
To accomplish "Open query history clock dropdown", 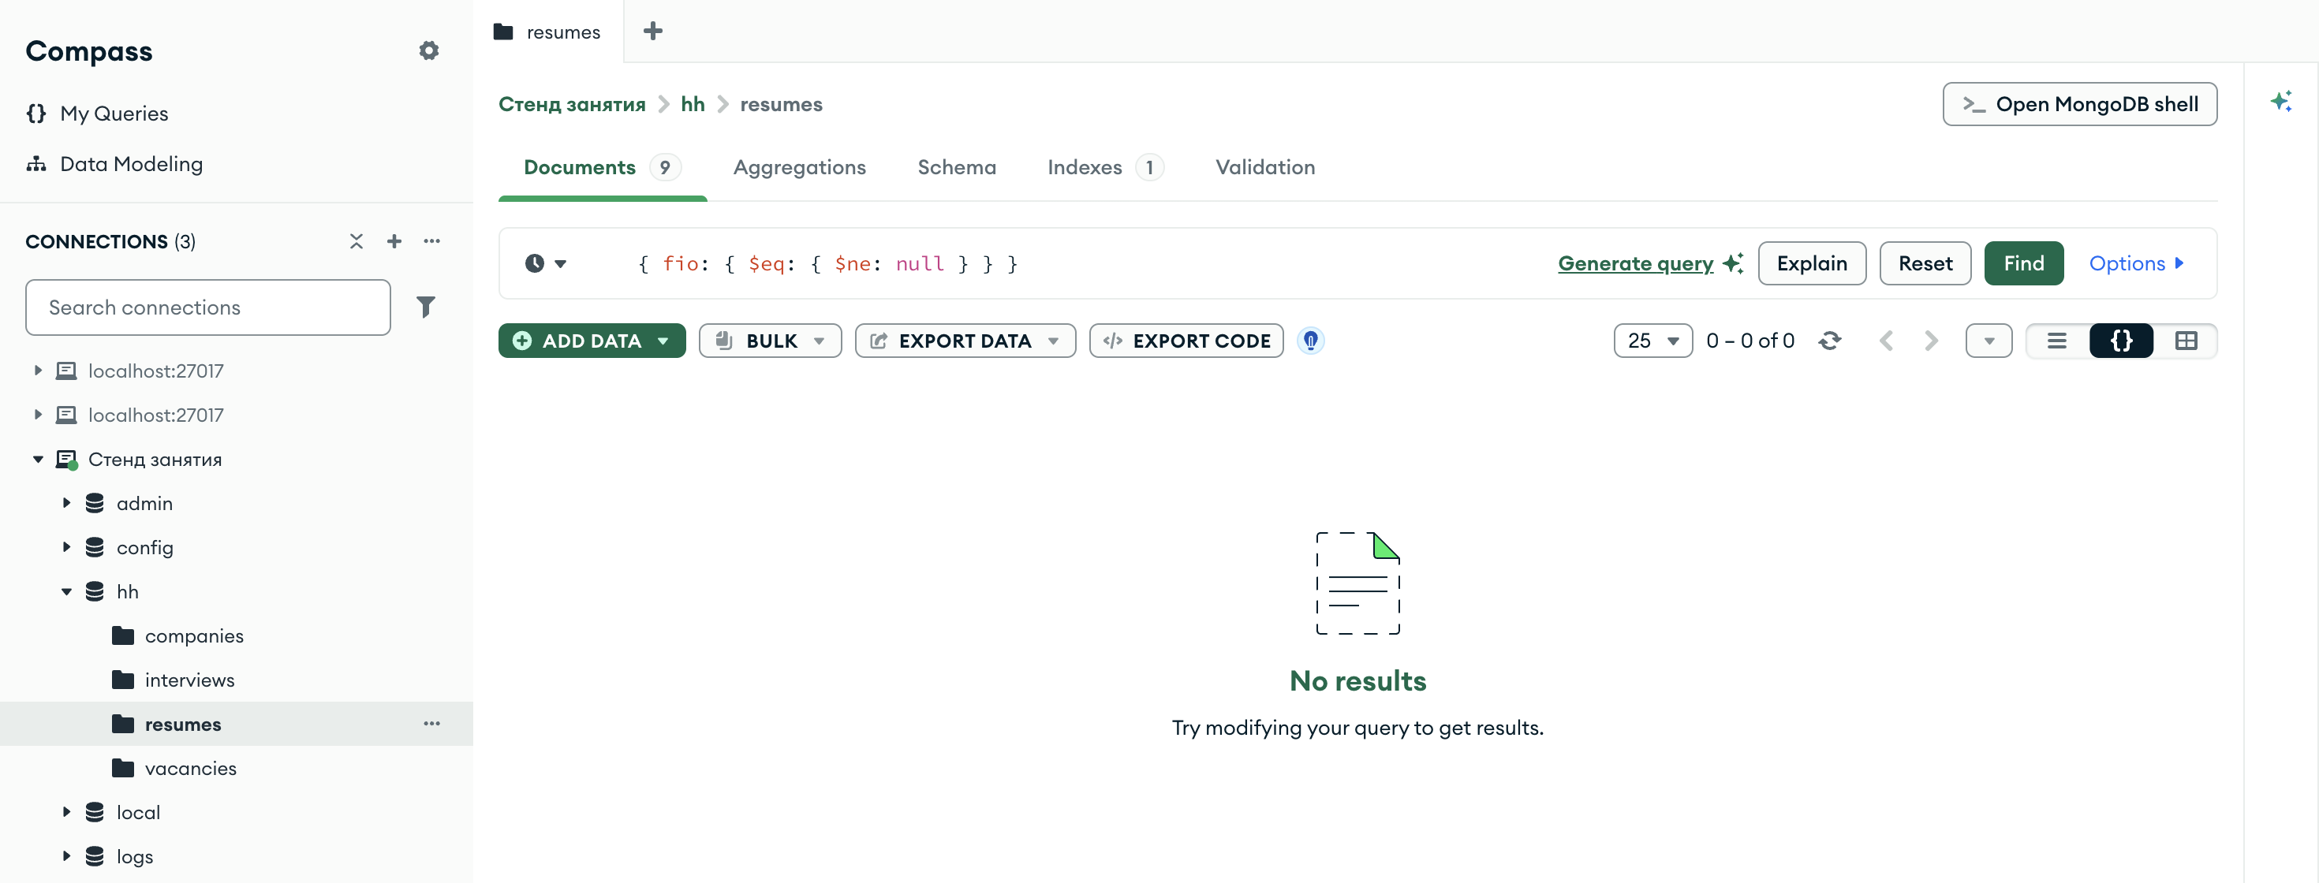I will (x=546, y=264).
